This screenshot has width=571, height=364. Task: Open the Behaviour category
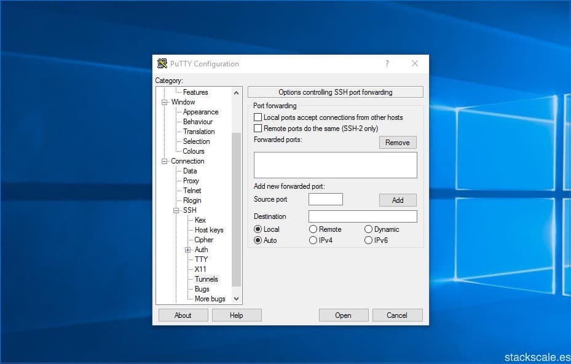198,122
